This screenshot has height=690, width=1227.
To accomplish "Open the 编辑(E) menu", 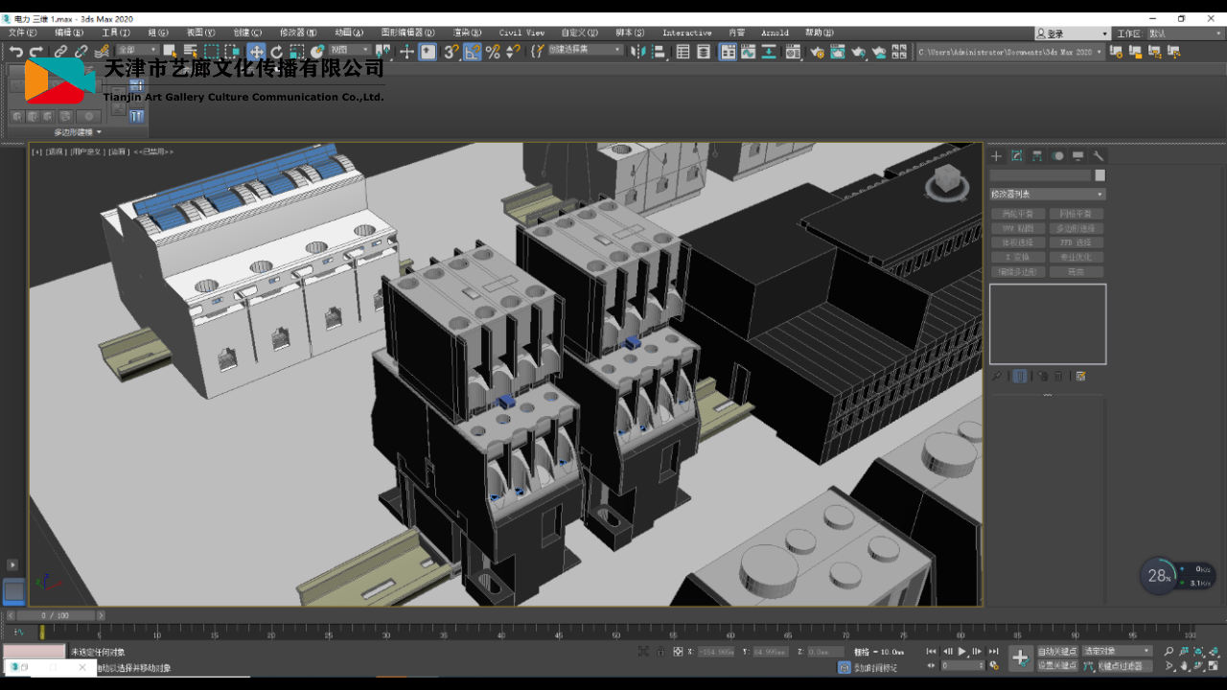I will click(68, 33).
